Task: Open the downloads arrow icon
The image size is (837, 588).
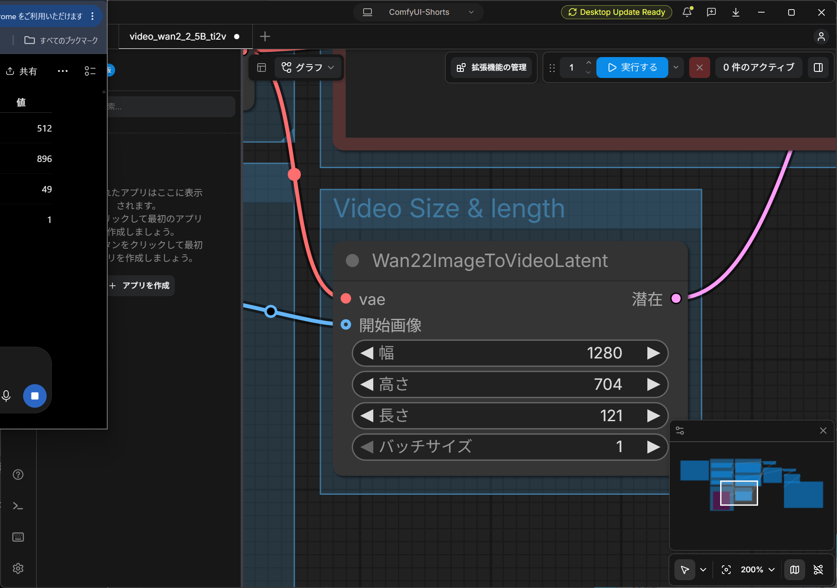Action: coord(736,12)
